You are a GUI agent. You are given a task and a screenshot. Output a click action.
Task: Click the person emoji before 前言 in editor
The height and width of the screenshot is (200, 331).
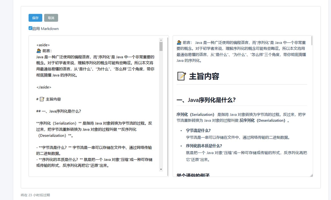[x=39, y=51]
